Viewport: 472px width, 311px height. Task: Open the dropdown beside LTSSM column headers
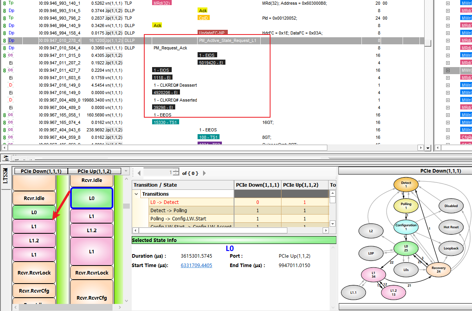tap(125, 171)
